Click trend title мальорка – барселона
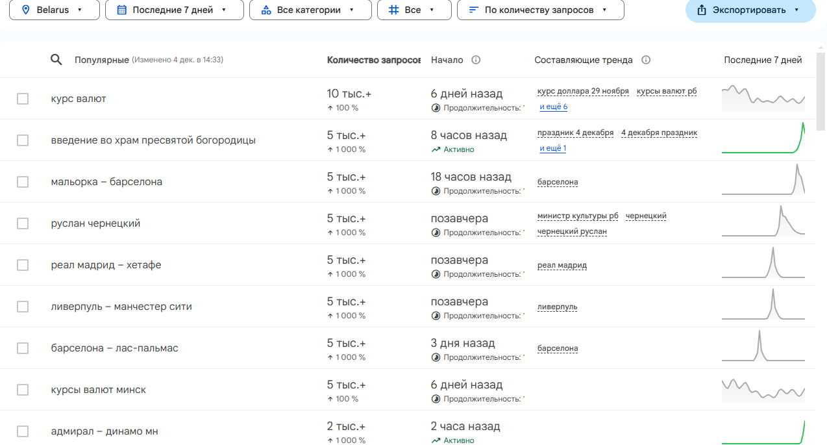Viewport: 827px width, 445px height. tap(106, 182)
